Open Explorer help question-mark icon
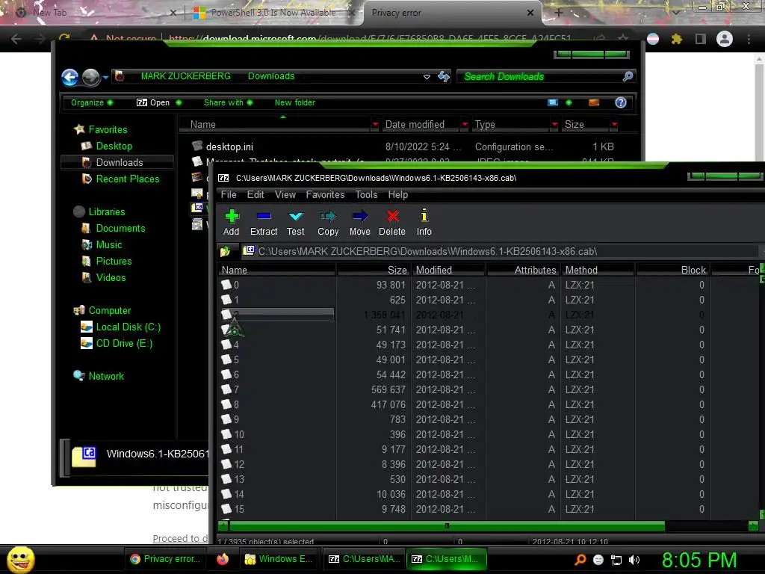Viewport: 765px width, 574px height. (x=621, y=102)
